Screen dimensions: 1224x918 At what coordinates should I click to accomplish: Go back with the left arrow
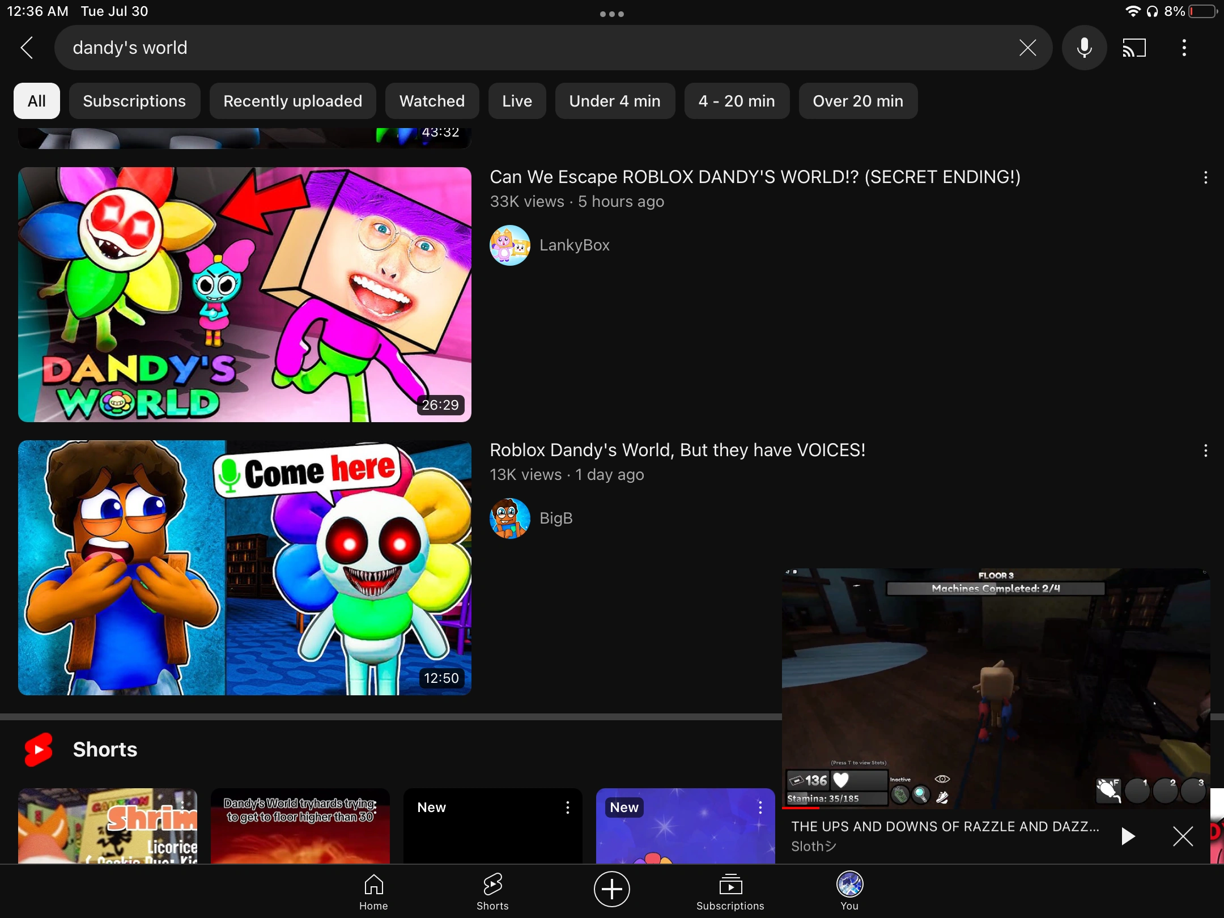27,48
